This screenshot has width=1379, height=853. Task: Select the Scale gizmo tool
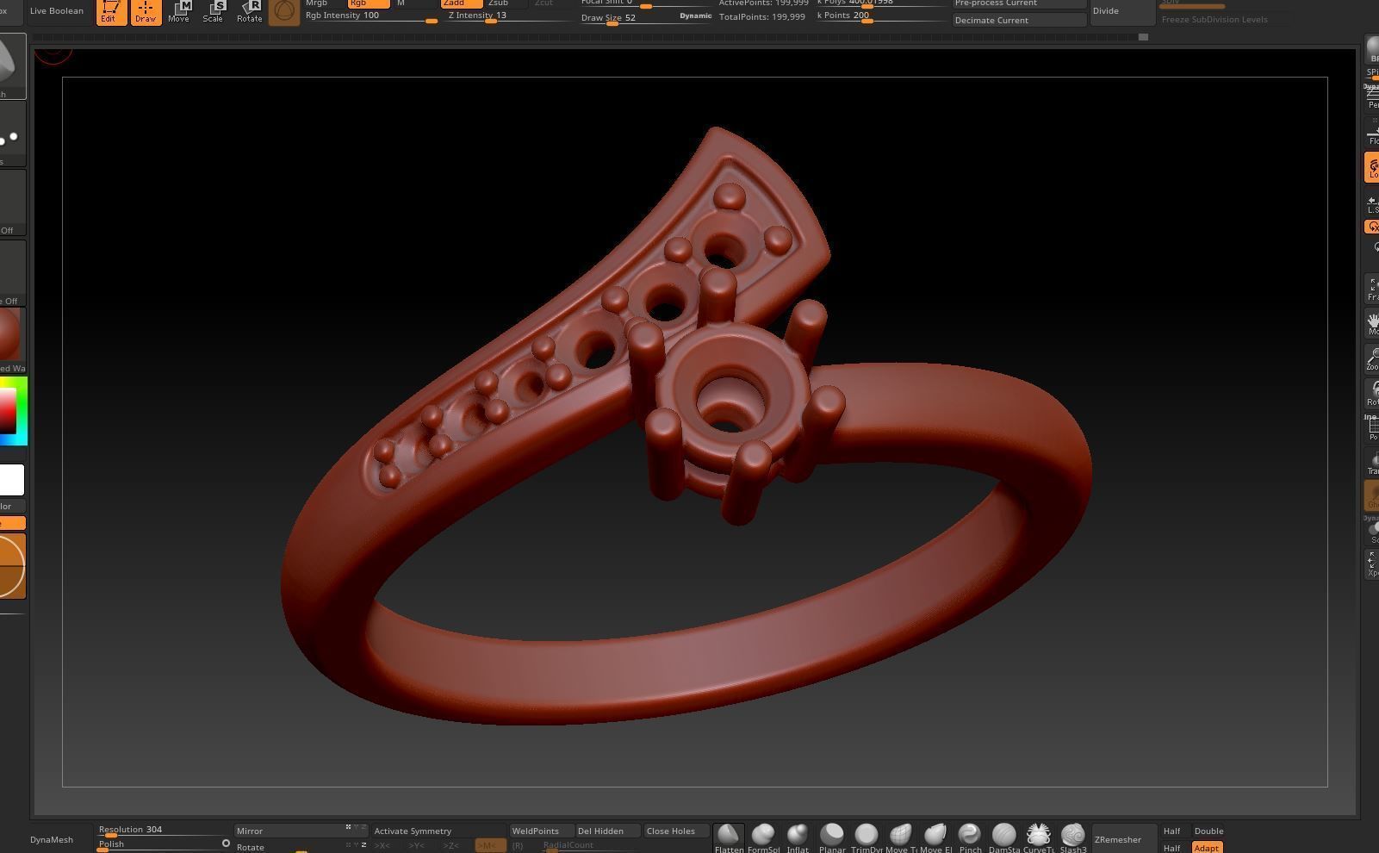[214, 11]
